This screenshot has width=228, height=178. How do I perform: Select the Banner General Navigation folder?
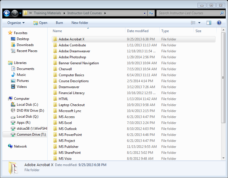[79, 63]
